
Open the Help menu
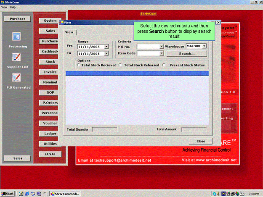pos(13,7)
